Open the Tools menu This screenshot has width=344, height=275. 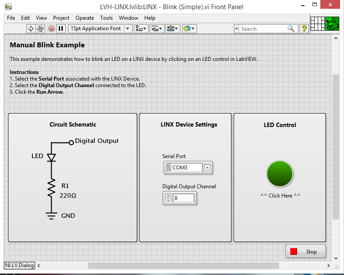[x=106, y=18]
